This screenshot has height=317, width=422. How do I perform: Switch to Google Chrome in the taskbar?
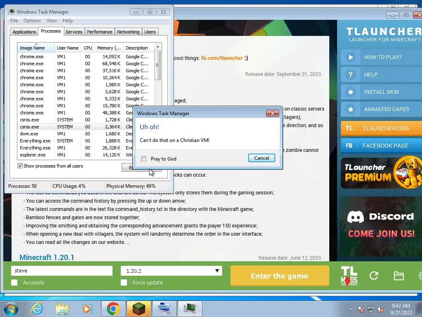[x=113, y=309]
